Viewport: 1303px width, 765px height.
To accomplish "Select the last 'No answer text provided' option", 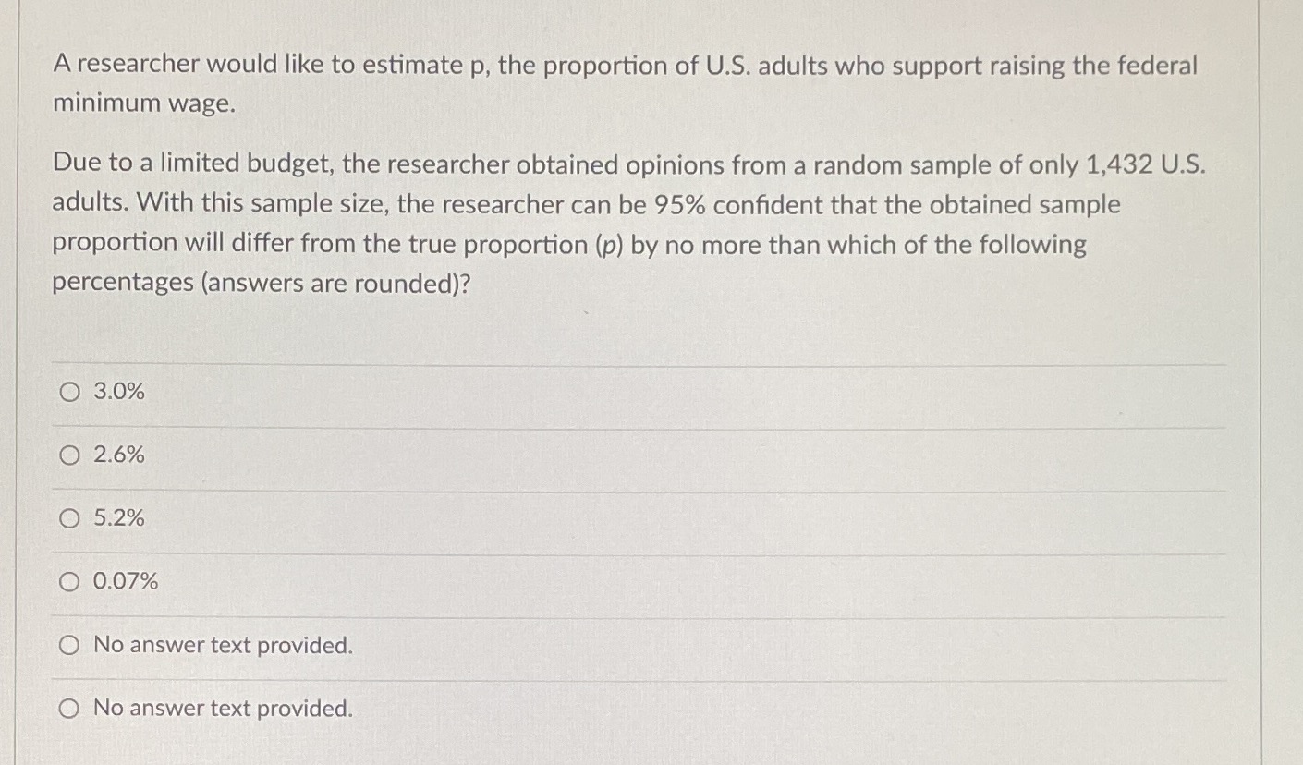I will coord(68,708).
